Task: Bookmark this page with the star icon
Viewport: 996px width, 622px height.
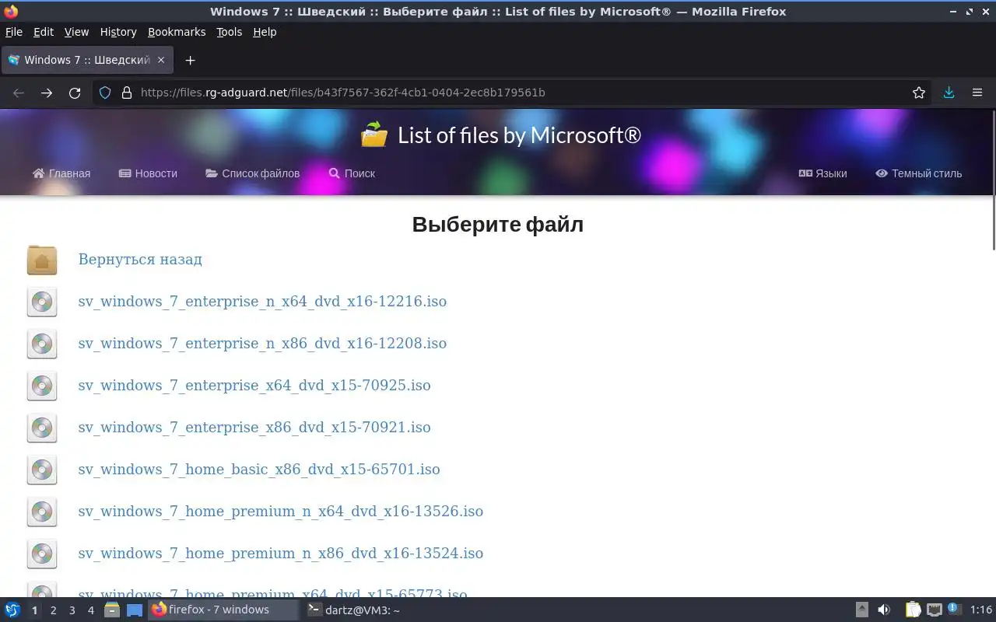Action: [x=919, y=93]
